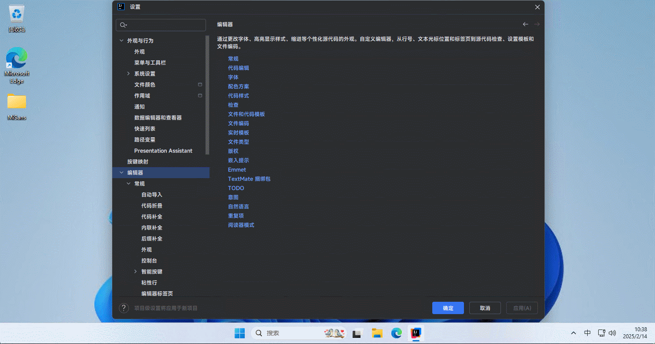655x344 pixels.
Task: Click the Windows Start button
Action: click(x=239, y=333)
